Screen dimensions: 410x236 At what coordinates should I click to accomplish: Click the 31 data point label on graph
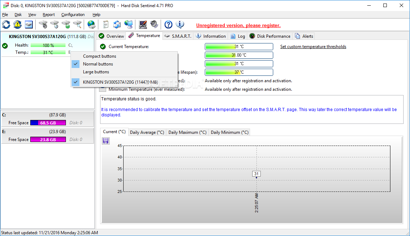click(256, 174)
